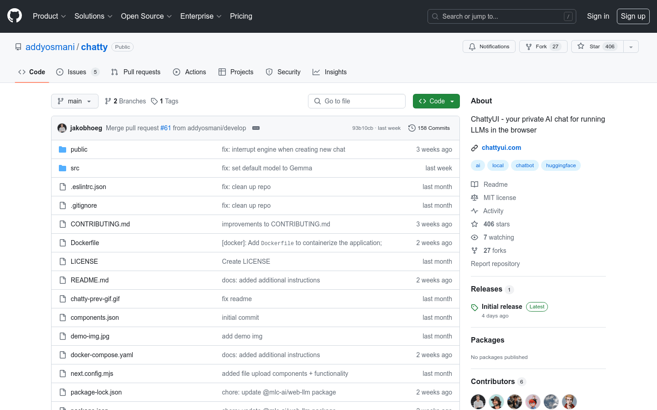Select the huggingface topic tag
This screenshot has width=657, height=410.
[561, 165]
